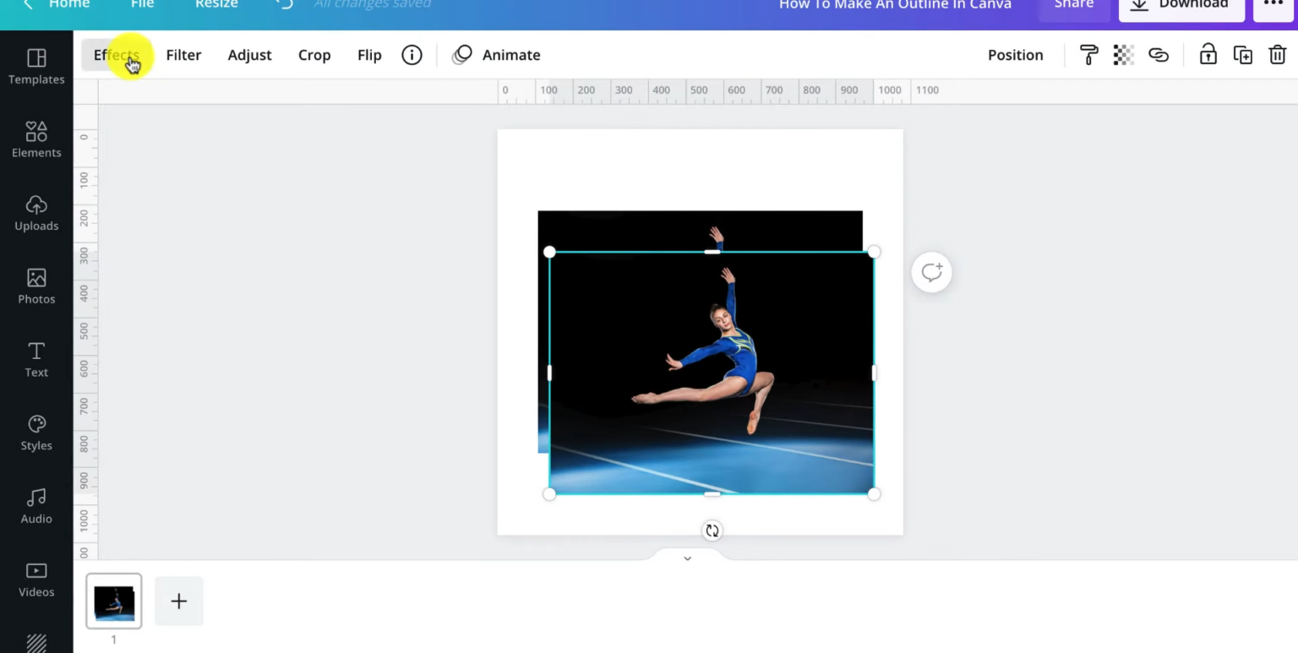
Task: Open the Download options
Action: click(1181, 5)
